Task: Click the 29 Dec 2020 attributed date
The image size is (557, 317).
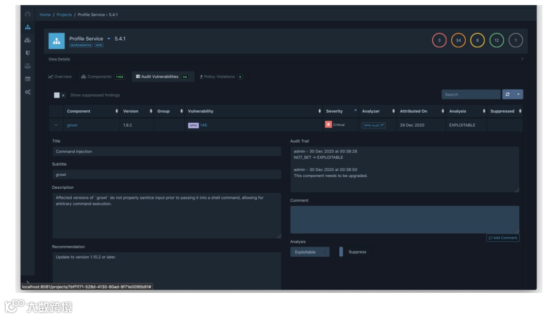Action: coord(412,125)
